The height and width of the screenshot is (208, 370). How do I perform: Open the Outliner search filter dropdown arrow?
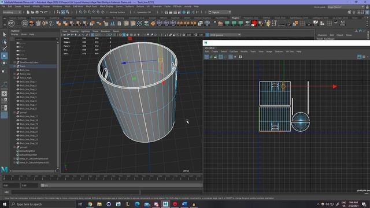click(57, 39)
